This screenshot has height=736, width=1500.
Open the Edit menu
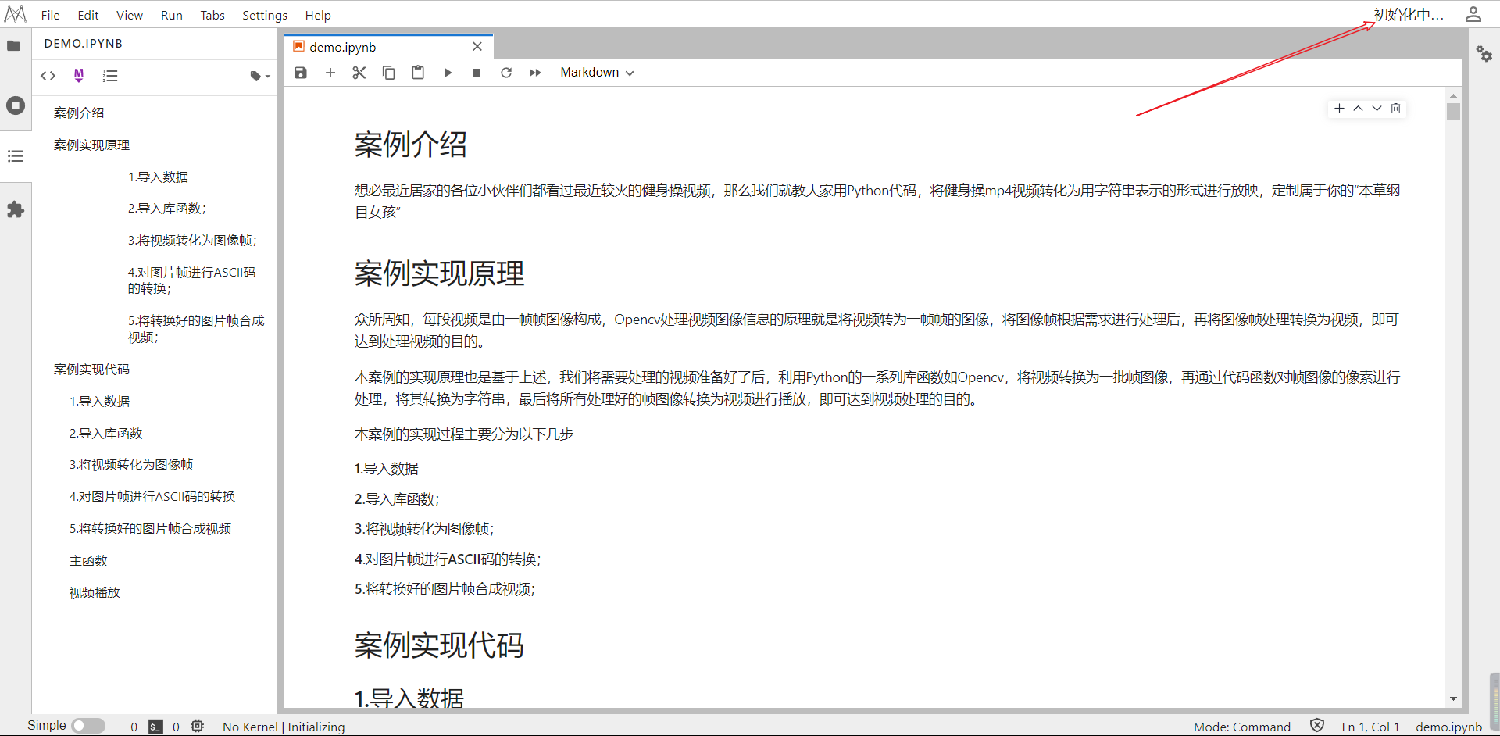pyautogui.click(x=88, y=15)
